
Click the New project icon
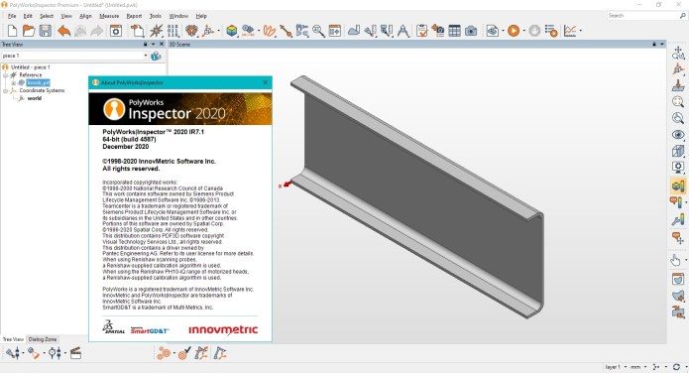click(12, 31)
